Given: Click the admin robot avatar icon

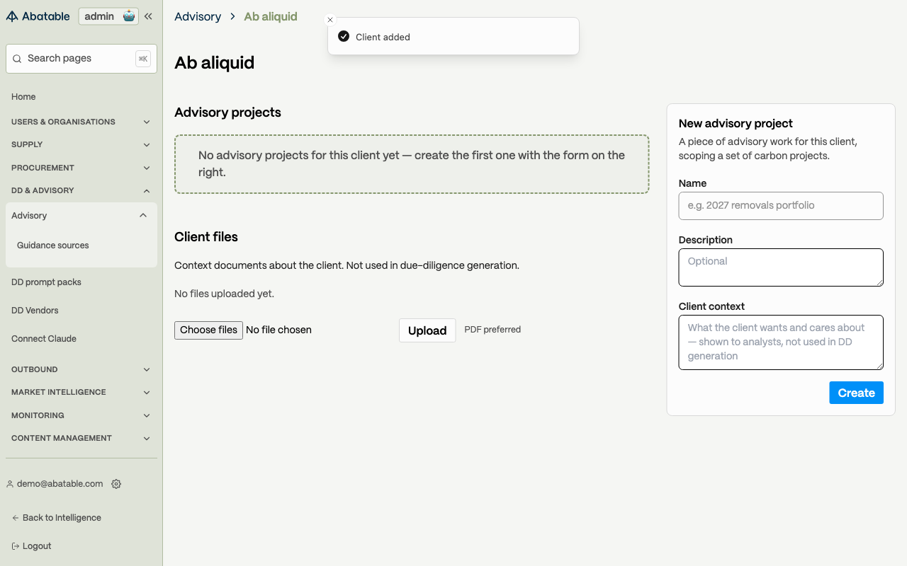Looking at the screenshot, I should 129,16.
